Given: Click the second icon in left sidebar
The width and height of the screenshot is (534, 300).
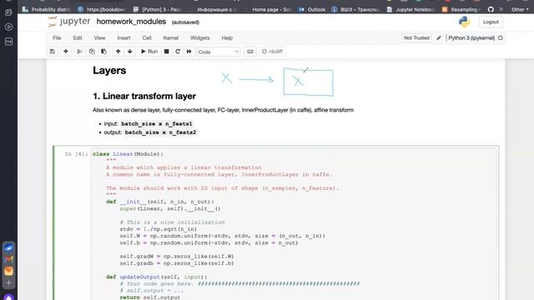Looking at the screenshot, I should pos(9,12).
